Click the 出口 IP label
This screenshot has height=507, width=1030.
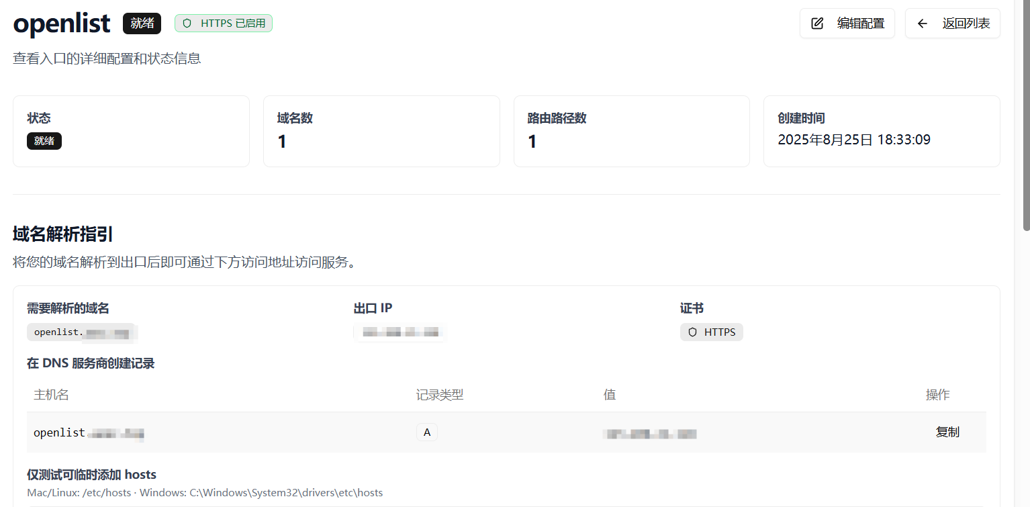373,308
